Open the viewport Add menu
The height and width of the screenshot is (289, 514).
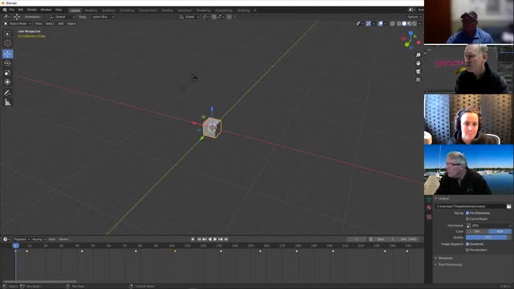click(x=61, y=23)
